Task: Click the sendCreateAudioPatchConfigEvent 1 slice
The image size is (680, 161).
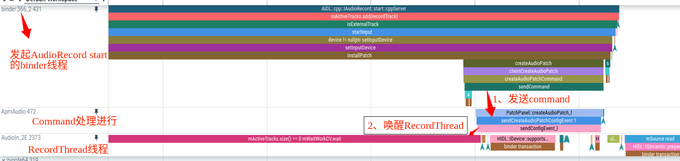Action: coord(539,121)
